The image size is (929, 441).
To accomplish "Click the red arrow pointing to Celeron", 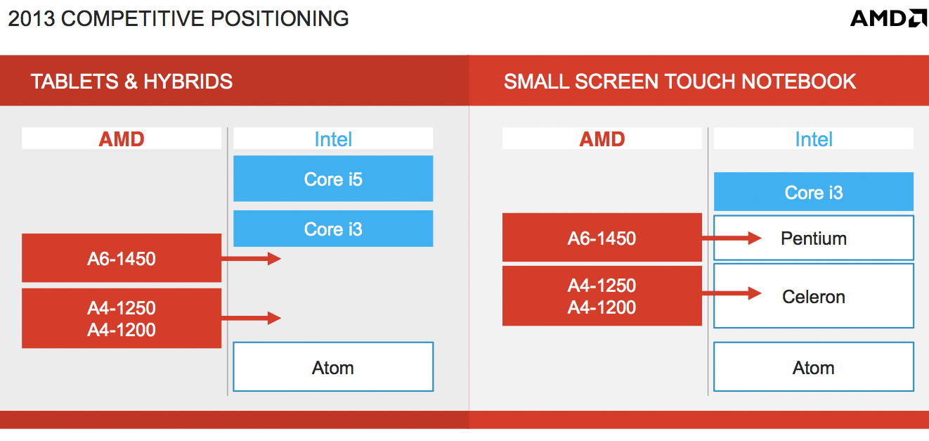I will 732,293.
